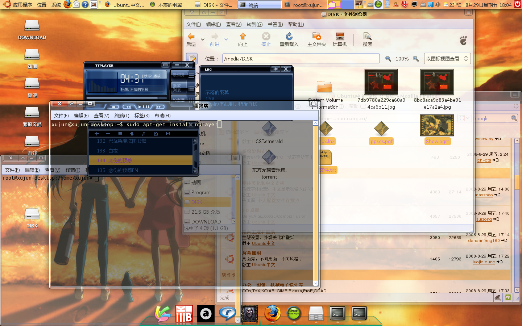Select playlist track 135 悲伤的预感EN
The width and height of the screenshot is (522, 326).
[x=141, y=170]
